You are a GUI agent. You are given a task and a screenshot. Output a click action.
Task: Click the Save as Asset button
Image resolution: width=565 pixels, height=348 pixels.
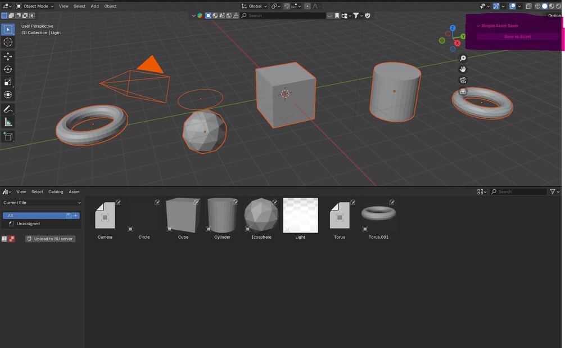tap(517, 36)
